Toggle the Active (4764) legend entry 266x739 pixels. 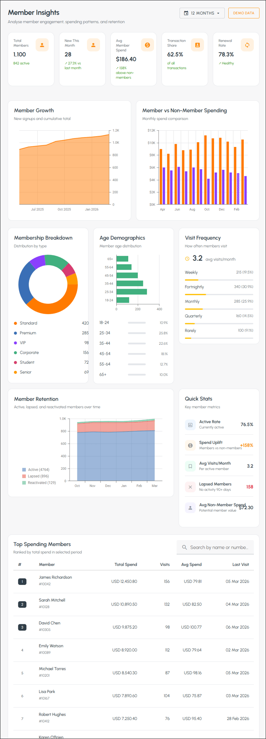click(x=36, y=469)
